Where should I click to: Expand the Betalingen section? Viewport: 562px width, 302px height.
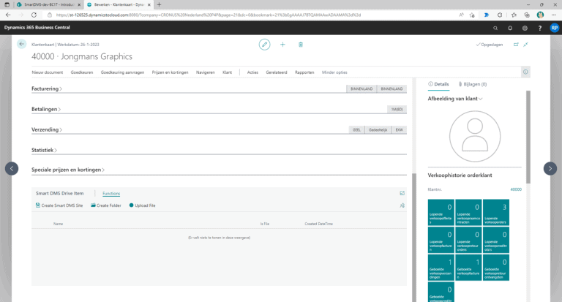(x=45, y=109)
